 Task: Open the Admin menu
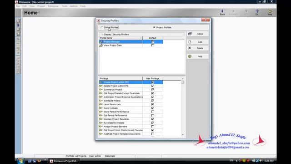tap(74, 6)
